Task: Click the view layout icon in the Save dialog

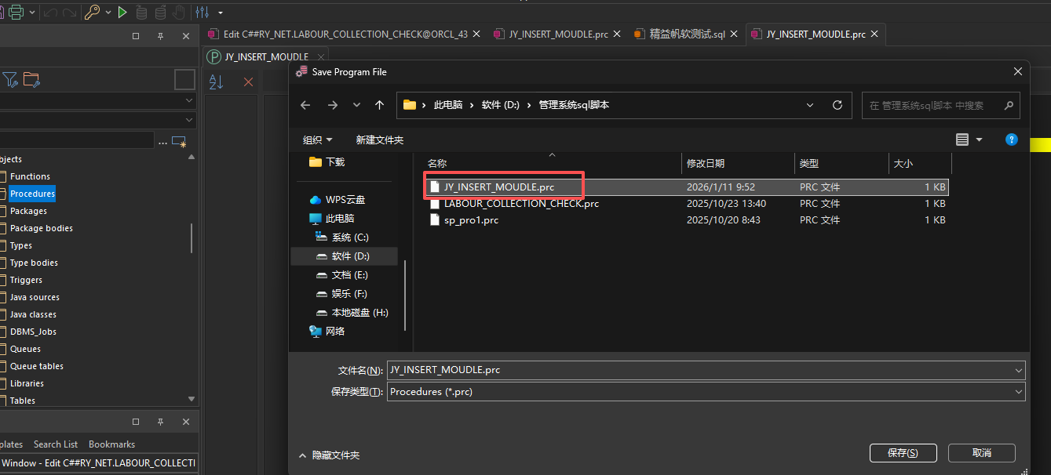Action: pyautogui.click(x=962, y=140)
